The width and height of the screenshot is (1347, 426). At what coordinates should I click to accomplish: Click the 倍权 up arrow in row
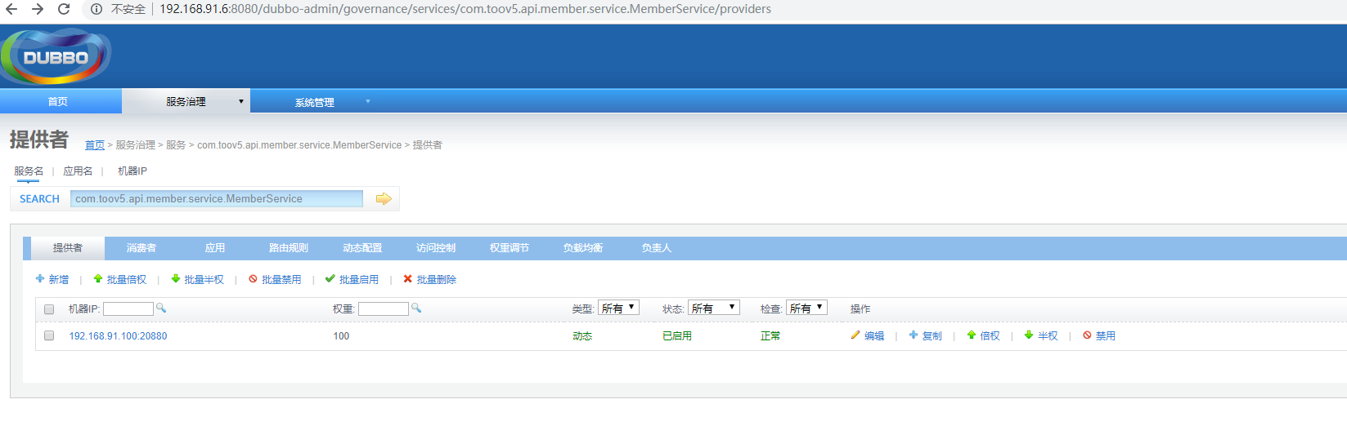tap(972, 335)
